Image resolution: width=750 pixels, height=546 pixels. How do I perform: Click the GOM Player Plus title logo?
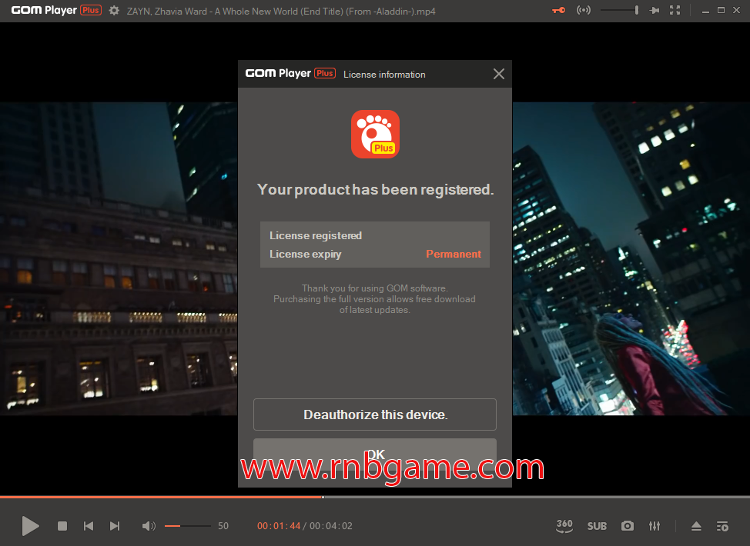pos(56,10)
